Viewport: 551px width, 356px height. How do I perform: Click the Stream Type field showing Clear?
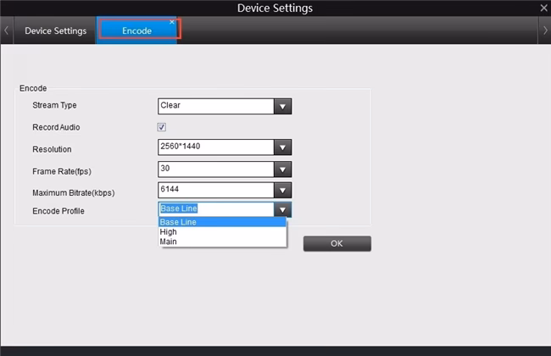pyautogui.click(x=215, y=106)
